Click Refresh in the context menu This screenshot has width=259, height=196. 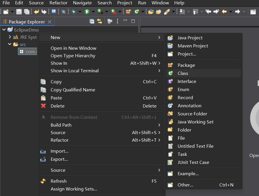pos(101,181)
